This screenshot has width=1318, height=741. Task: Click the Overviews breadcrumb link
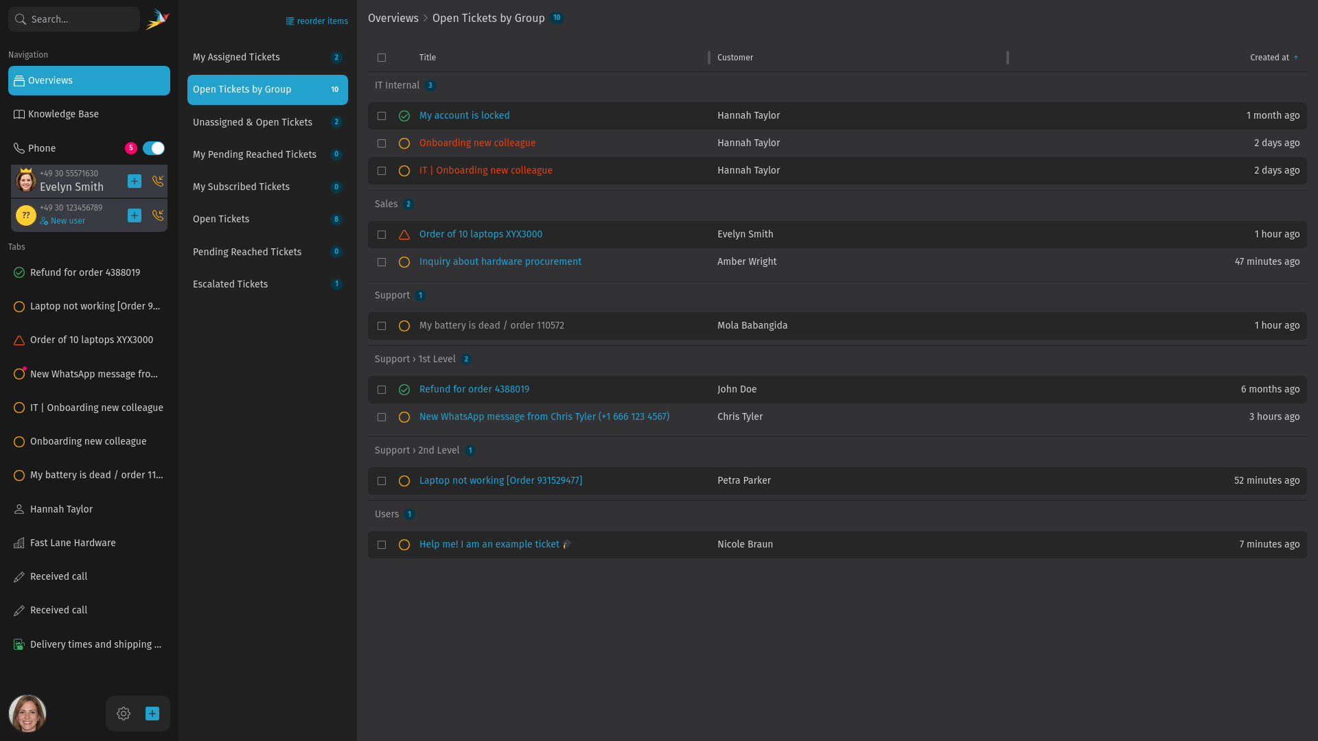click(x=393, y=18)
